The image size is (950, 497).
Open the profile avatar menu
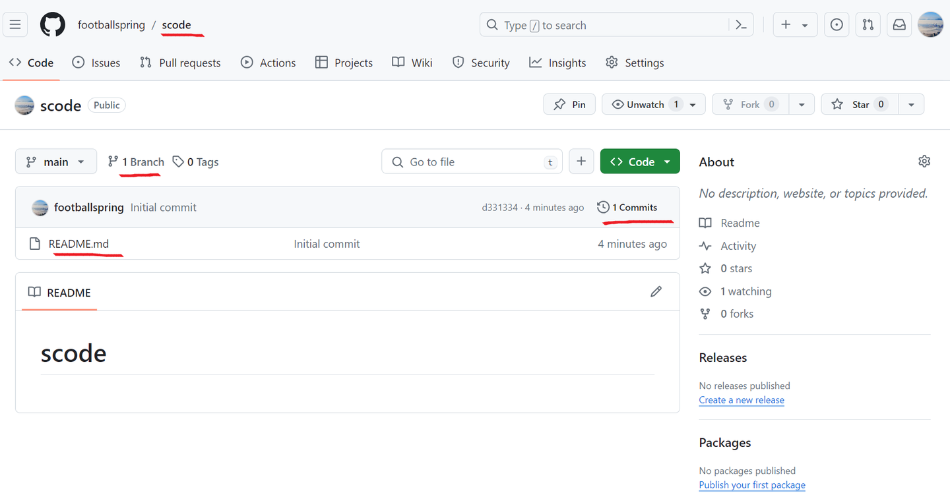point(930,24)
